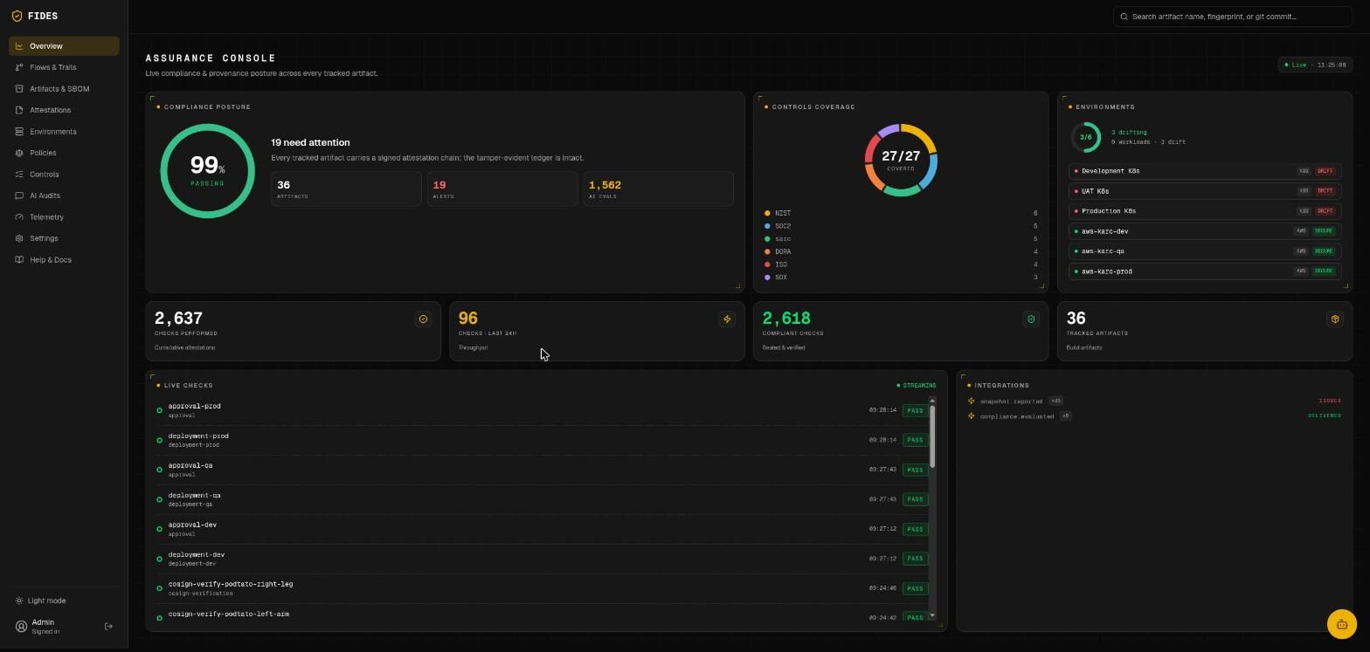
Task: Open Artifacts & SBOM section
Action: pyautogui.click(x=64, y=89)
